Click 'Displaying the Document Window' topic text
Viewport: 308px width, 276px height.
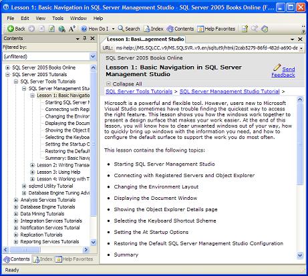pos(156,198)
